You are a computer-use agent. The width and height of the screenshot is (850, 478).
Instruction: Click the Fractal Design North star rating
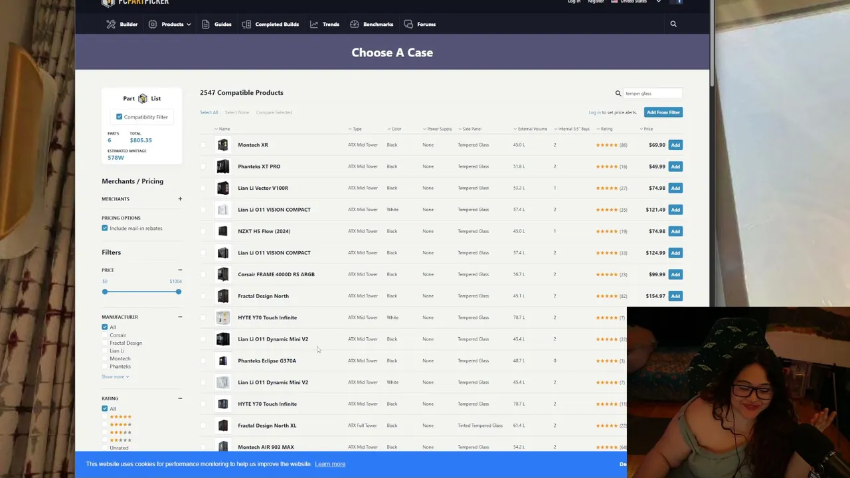(x=607, y=296)
